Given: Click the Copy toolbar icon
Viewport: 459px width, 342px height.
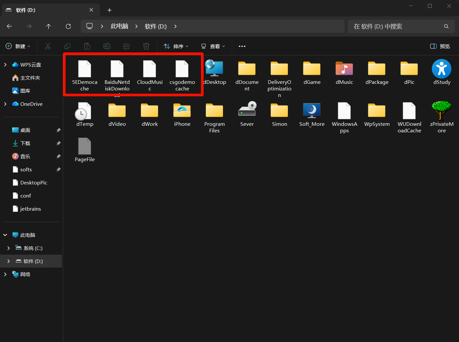Looking at the screenshot, I should click(68, 46).
